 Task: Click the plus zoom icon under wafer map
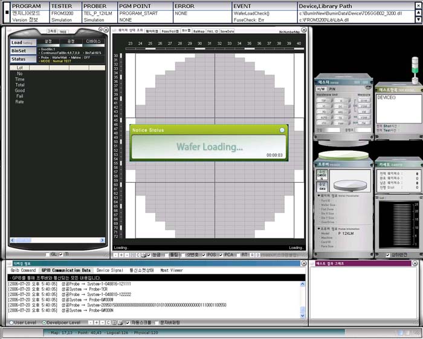pos(121,255)
